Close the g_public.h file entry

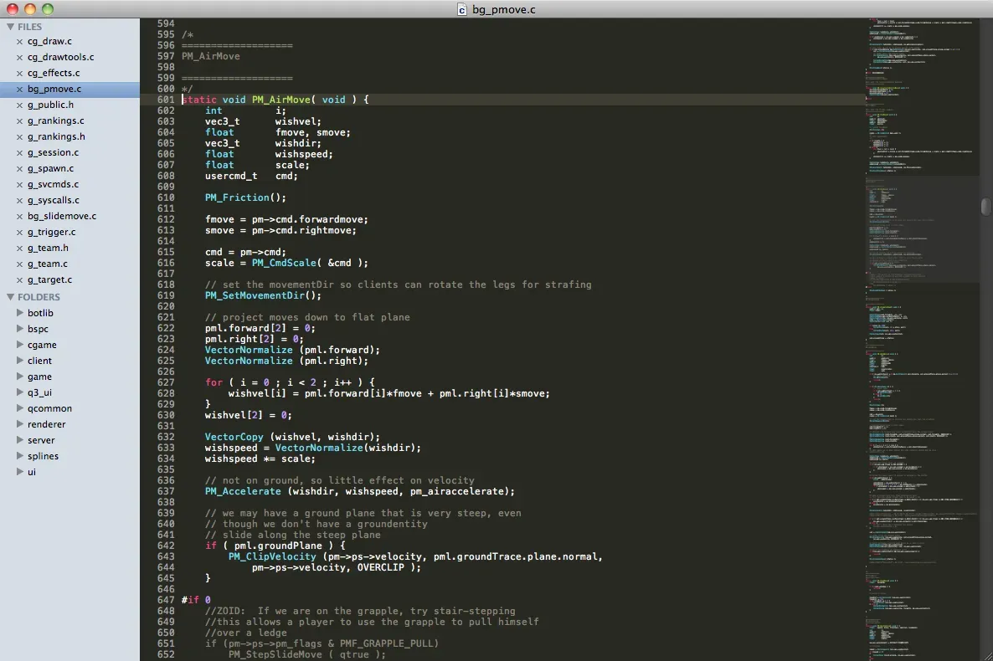[x=18, y=105]
